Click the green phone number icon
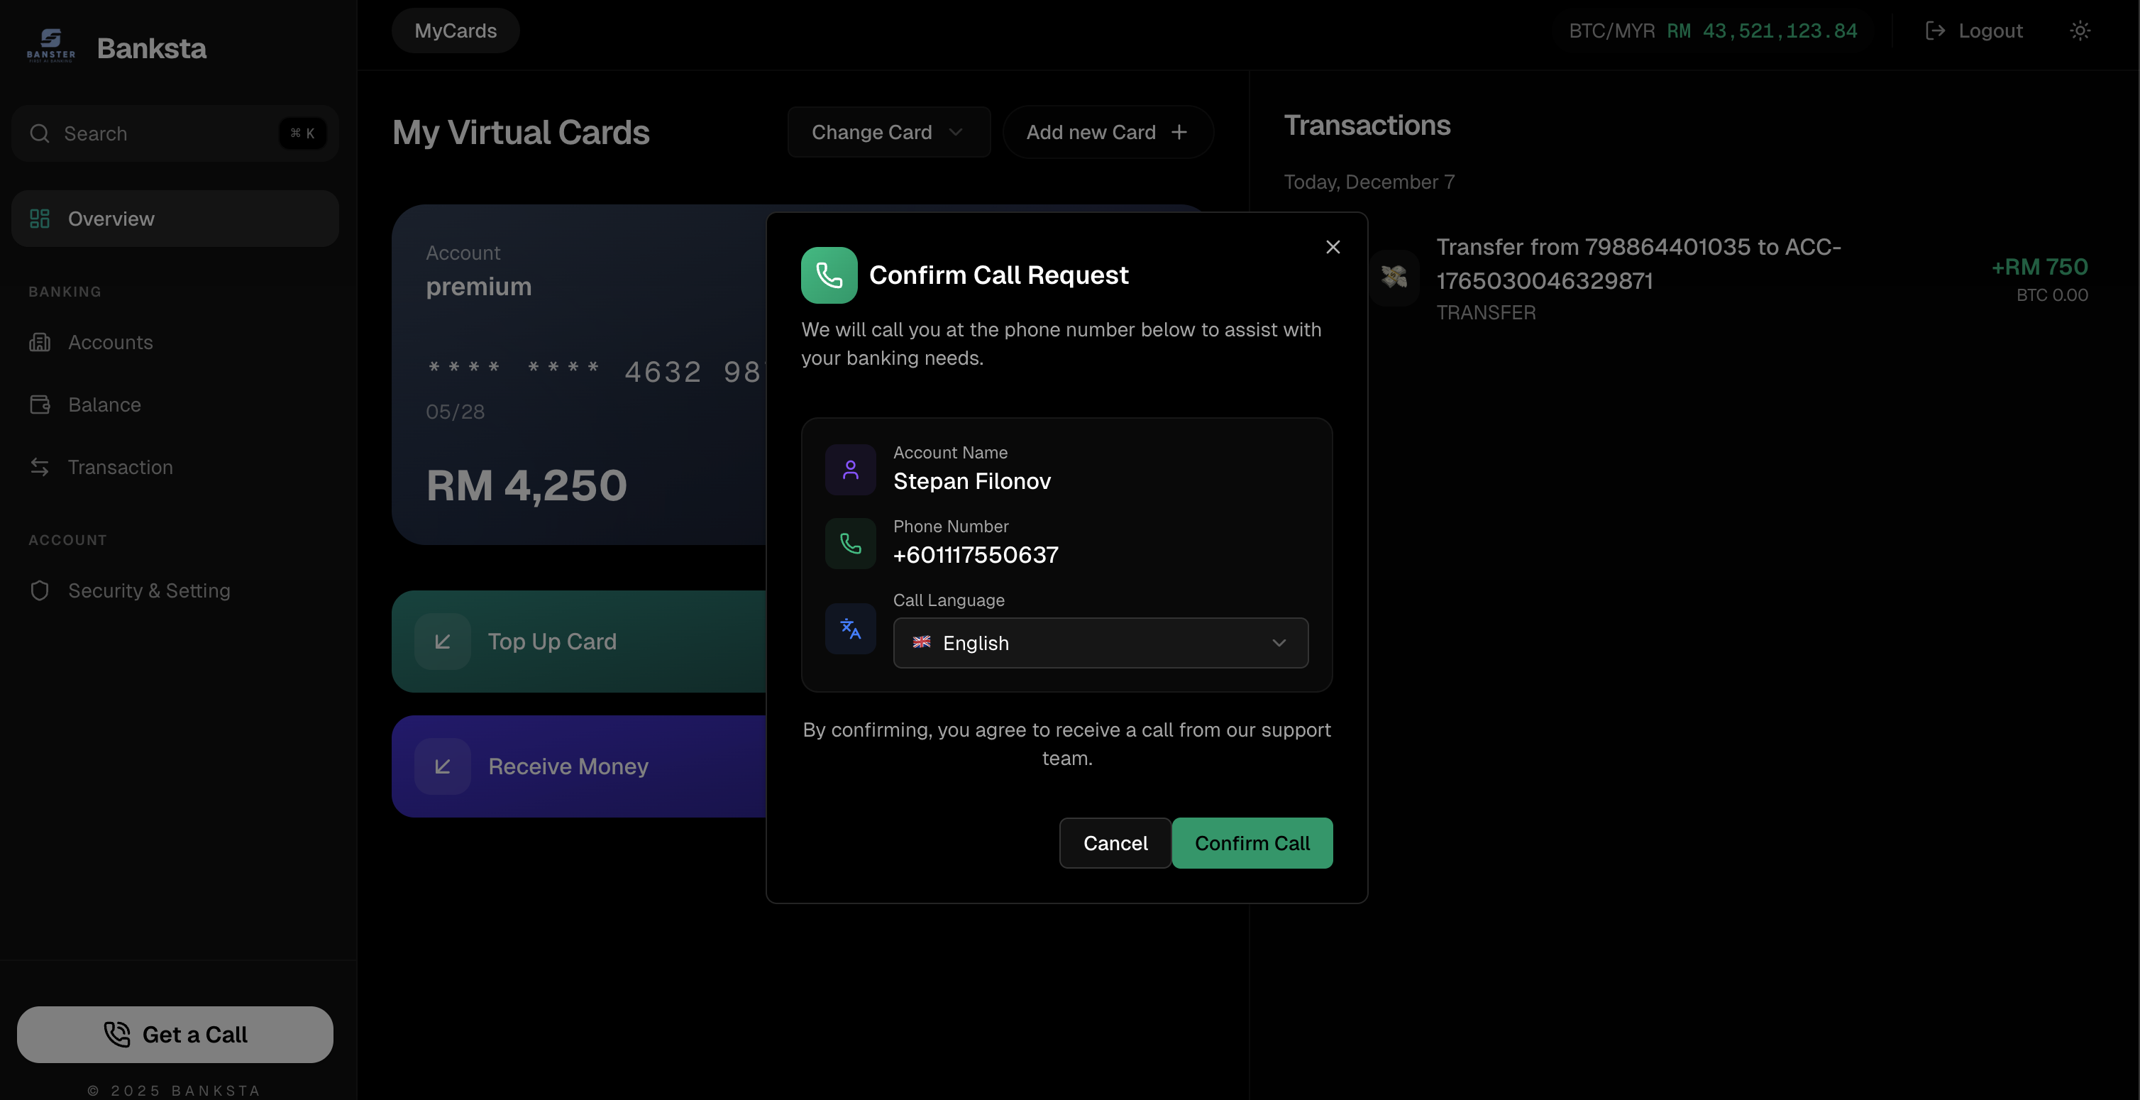This screenshot has width=2140, height=1100. pyautogui.click(x=850, y=544)
